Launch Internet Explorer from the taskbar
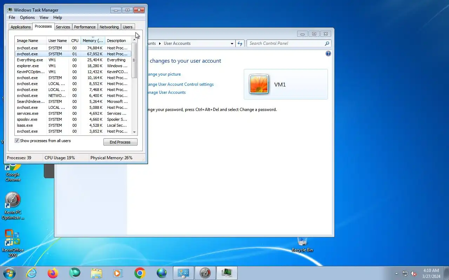The image size is (449, 280). 32,273
